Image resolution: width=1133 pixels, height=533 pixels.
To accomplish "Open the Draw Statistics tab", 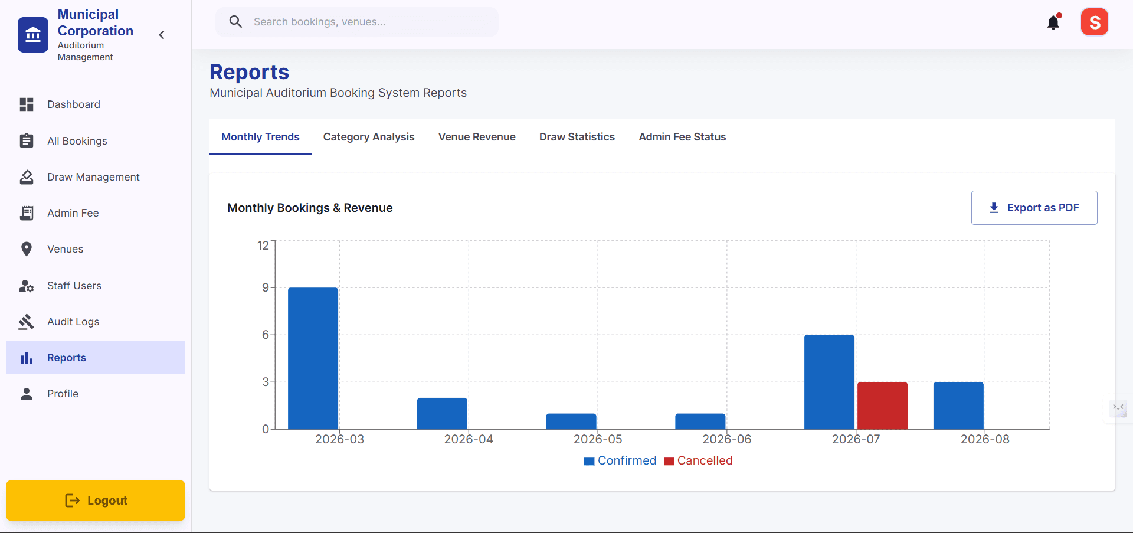I will tap(577, 137).
